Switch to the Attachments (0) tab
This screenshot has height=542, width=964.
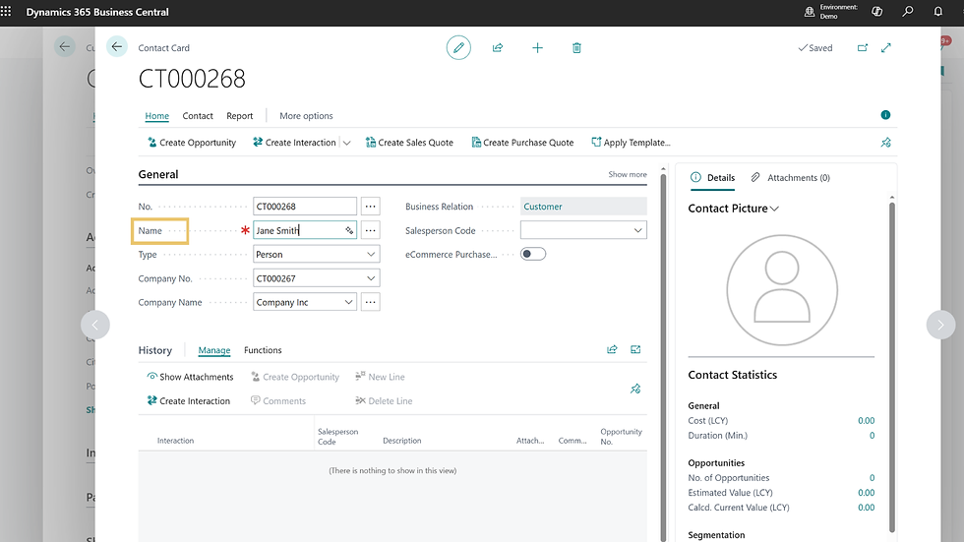(x=790, y=178)
